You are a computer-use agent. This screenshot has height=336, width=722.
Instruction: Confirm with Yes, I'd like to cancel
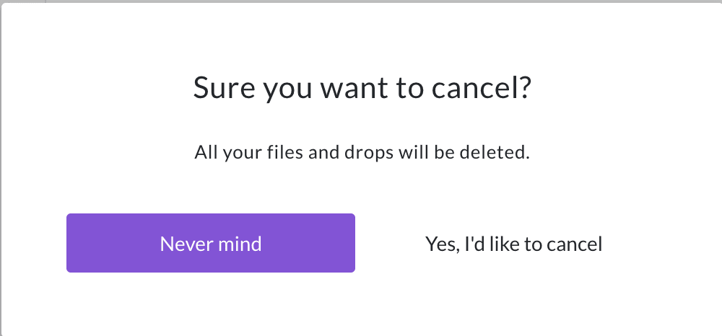point(513,244)
